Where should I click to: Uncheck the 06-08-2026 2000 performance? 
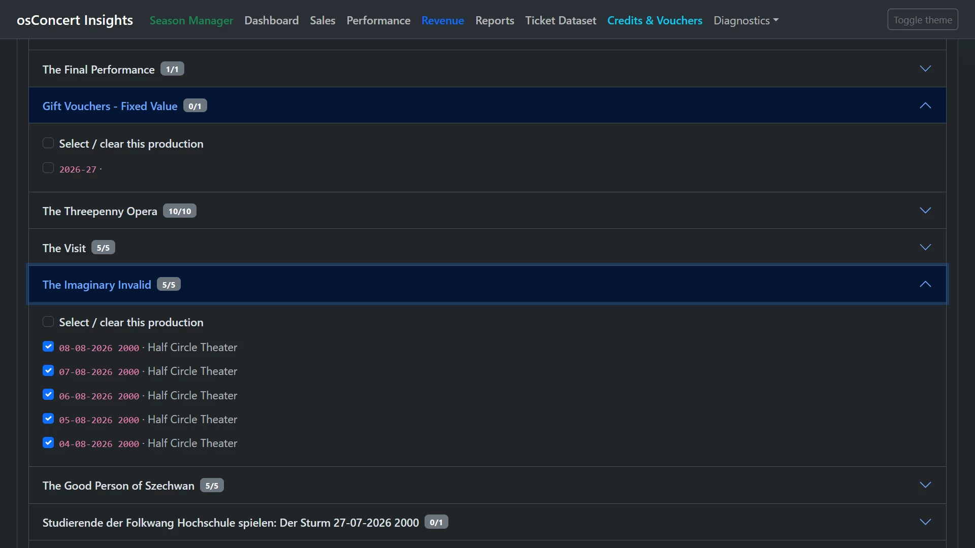click(x=48, y=395)
